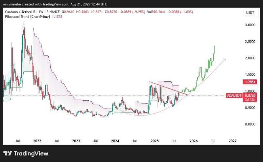
Task: Click the TradingView logo icon
Action: (x=7, y=153)
